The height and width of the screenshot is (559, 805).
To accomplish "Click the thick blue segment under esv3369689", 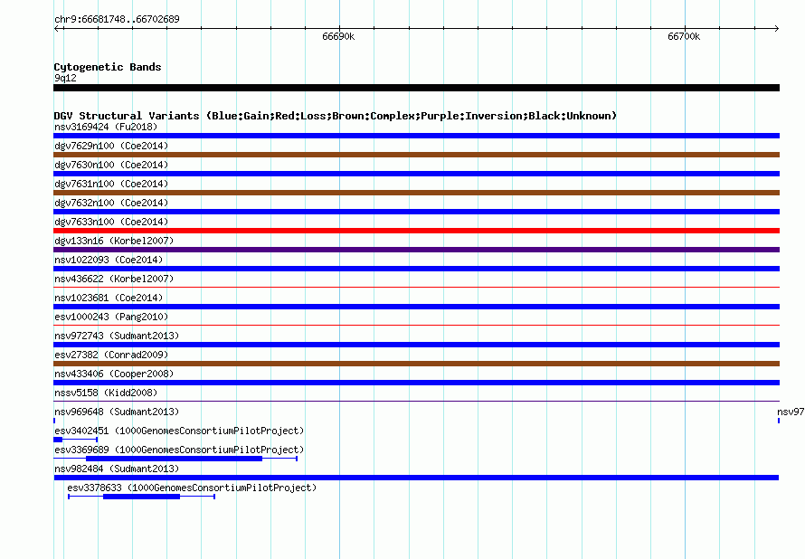I will click(174, 459).
